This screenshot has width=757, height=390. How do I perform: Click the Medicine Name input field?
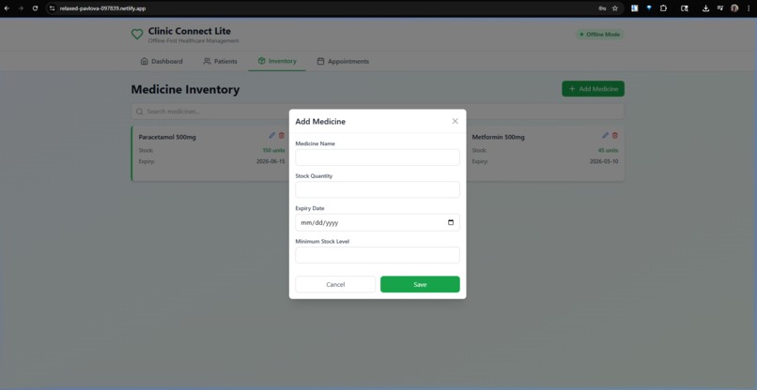pos(377,157)
